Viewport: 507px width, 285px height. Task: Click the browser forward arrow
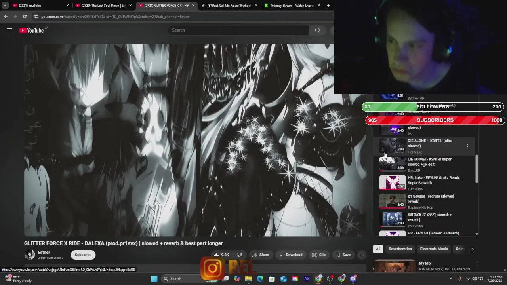[15, 17]
